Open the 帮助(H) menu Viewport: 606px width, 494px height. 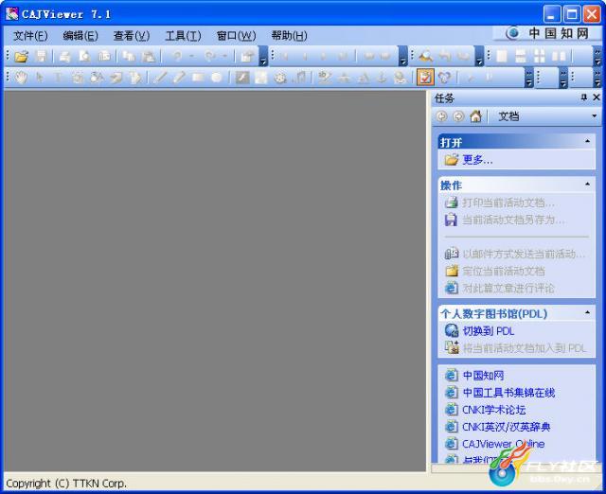pyautogui.click(x=289, y=36)
